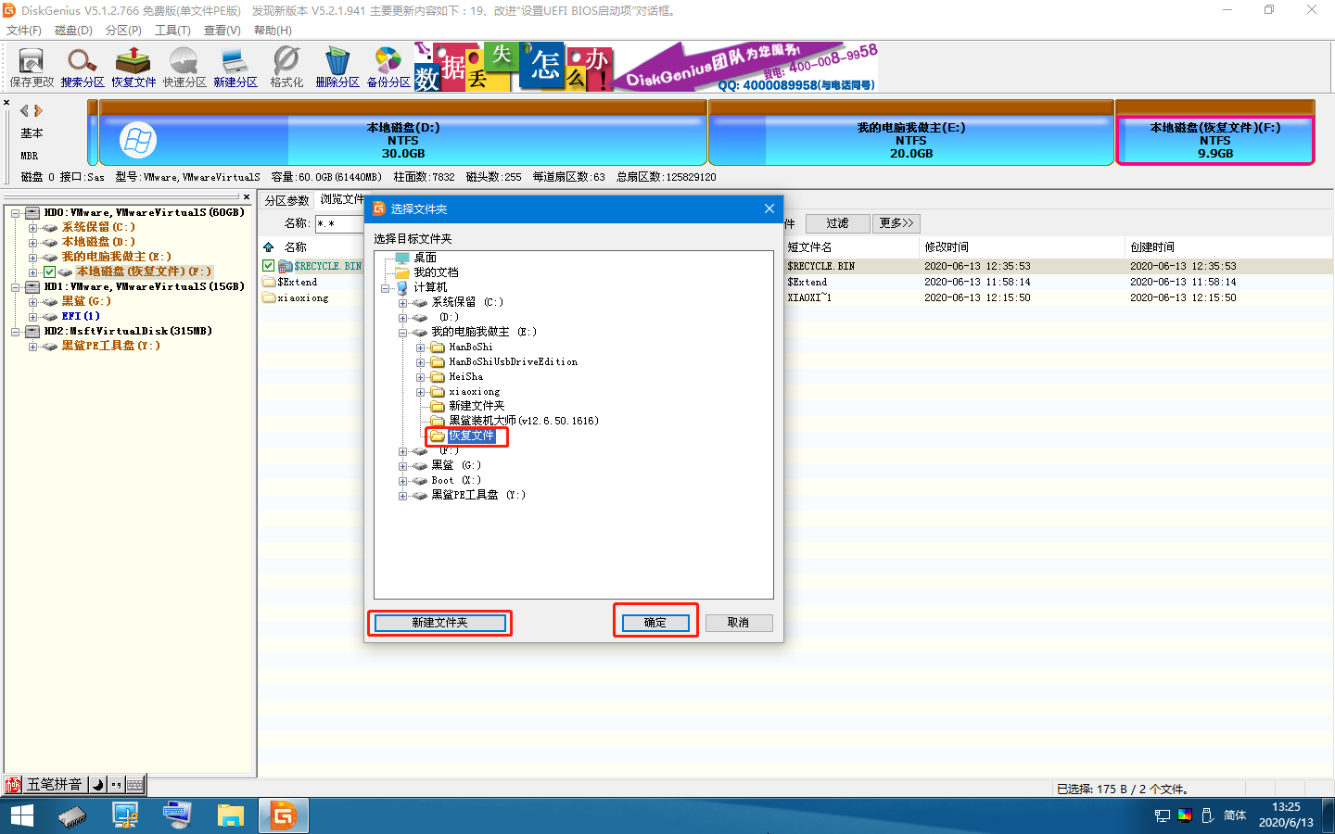Collapse the 计算机 node in folder dialog

386,288
